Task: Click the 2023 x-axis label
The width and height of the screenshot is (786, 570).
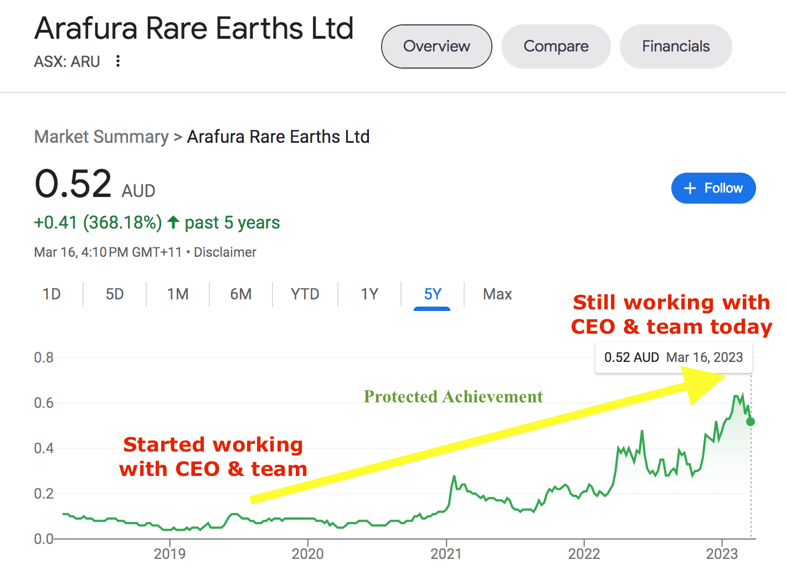Action: pos(722,553)
